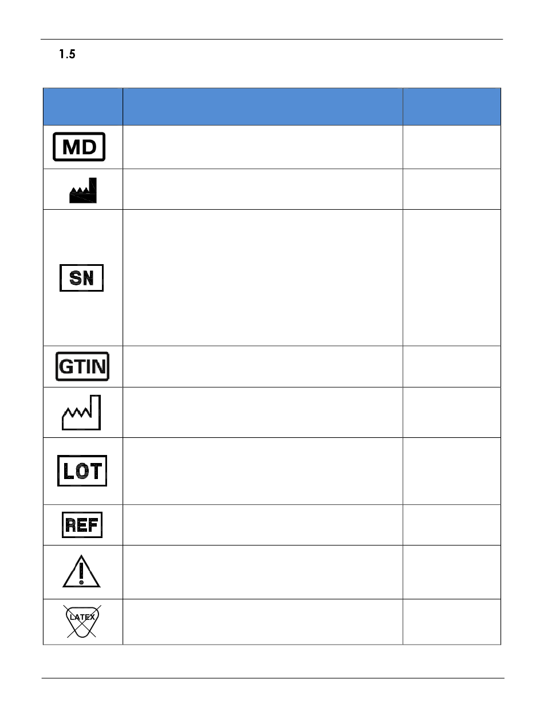This screenshot has width=544, height=722.
Task: Select the first blue header cell above MD
Action: 82,107
